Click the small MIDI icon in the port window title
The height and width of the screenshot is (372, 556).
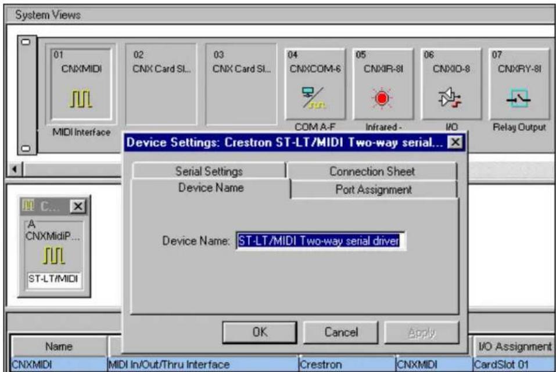pyautogui.click(x=28, y=205)
